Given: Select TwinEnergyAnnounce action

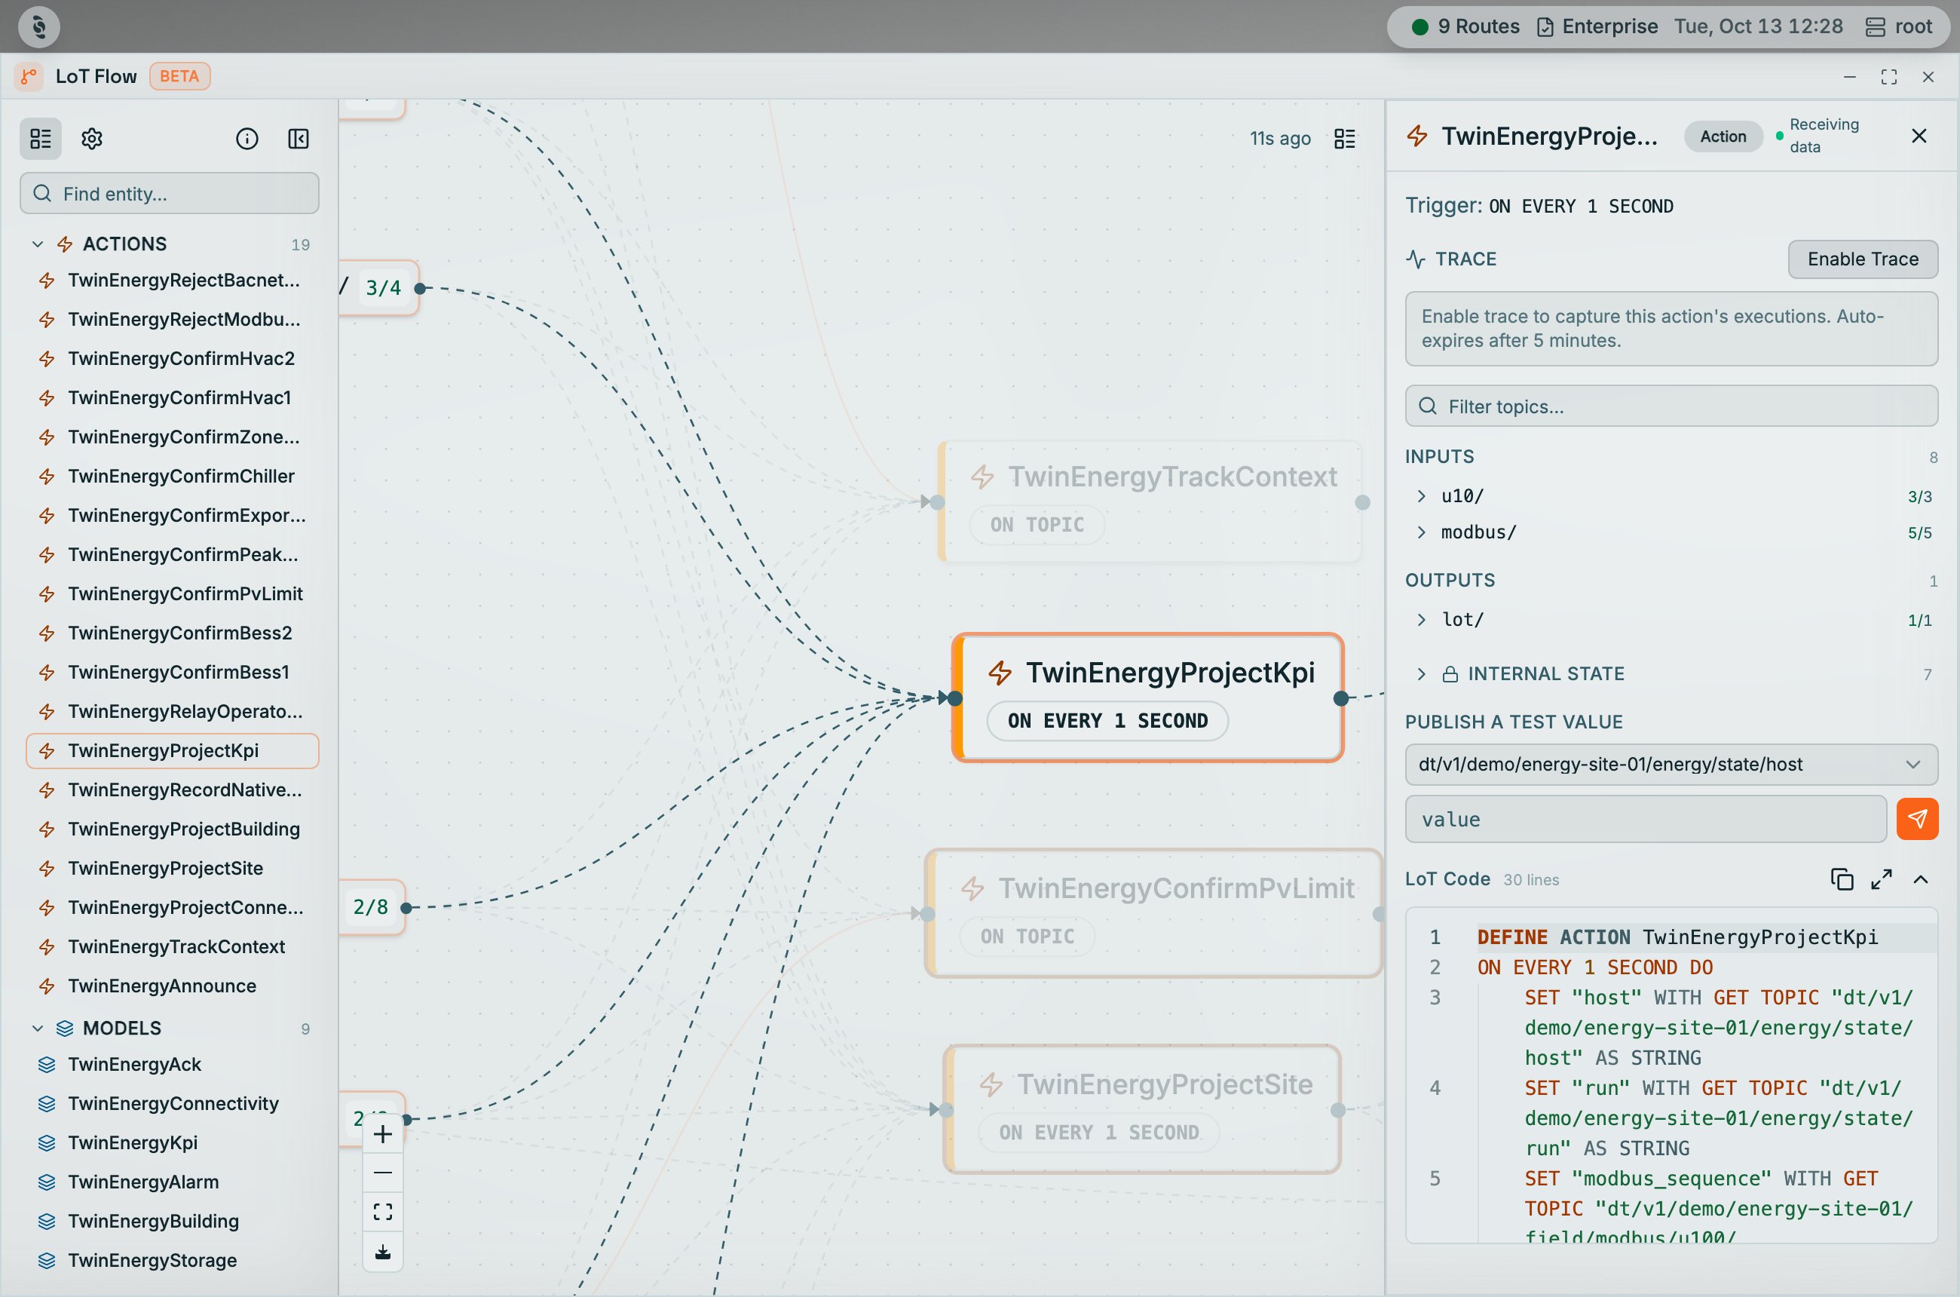Looking at the screenshot, I should click(172, 986).
